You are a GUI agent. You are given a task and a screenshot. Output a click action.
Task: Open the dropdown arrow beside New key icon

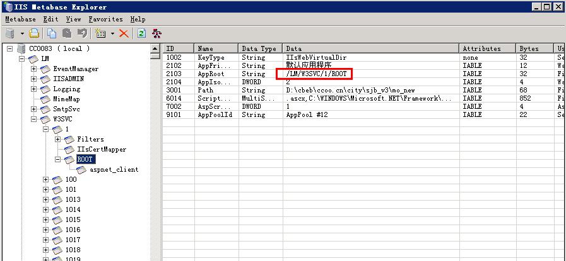pyautogui.click(x=112, y=33)
